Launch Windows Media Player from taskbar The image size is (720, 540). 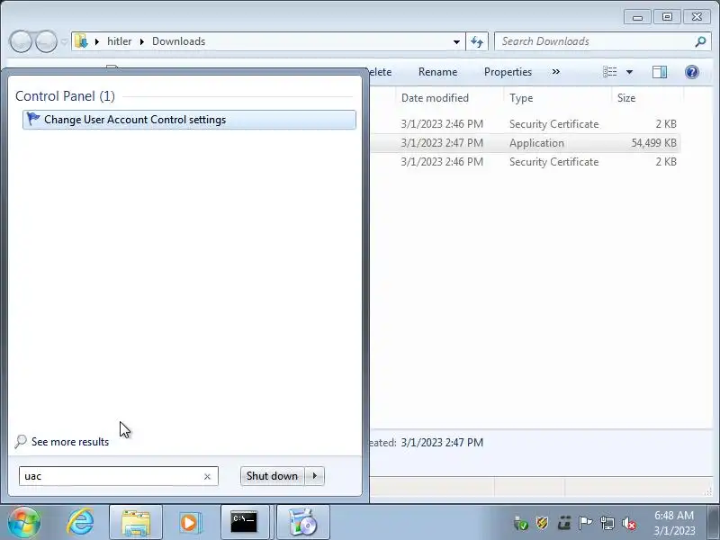point(190,523)
